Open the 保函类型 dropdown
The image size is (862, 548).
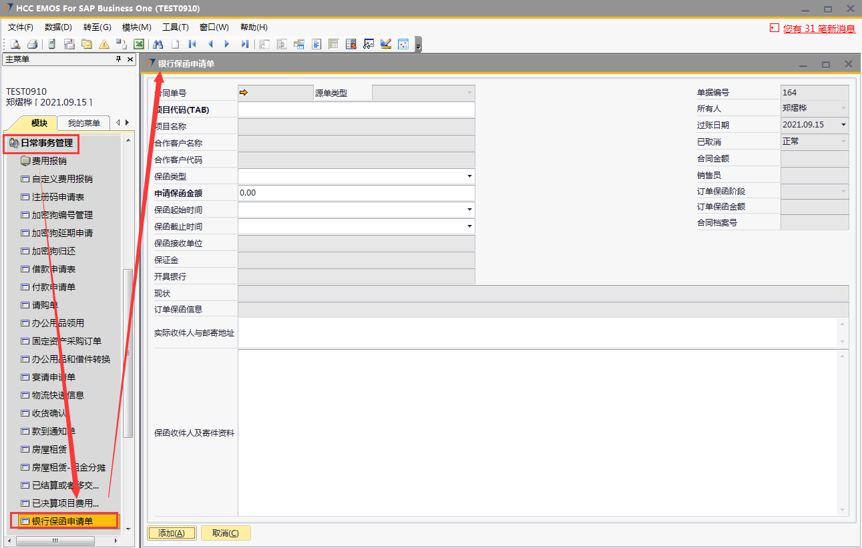(470, 177)
